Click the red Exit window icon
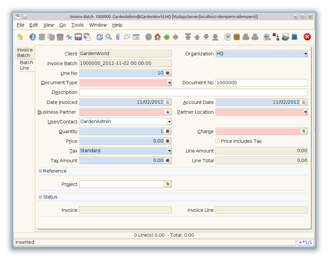The image size is (328, 260). coord(307,37)
